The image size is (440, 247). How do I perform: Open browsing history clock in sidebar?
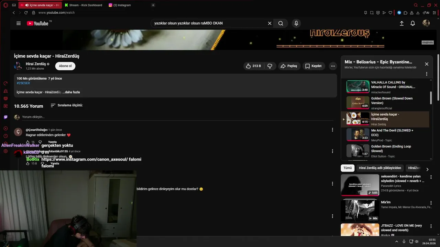tap(5, 136)
